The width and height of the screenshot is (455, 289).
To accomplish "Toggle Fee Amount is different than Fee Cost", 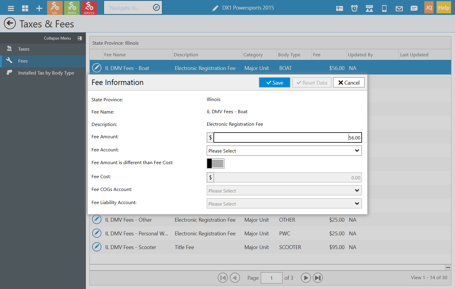I will (216, 163).
